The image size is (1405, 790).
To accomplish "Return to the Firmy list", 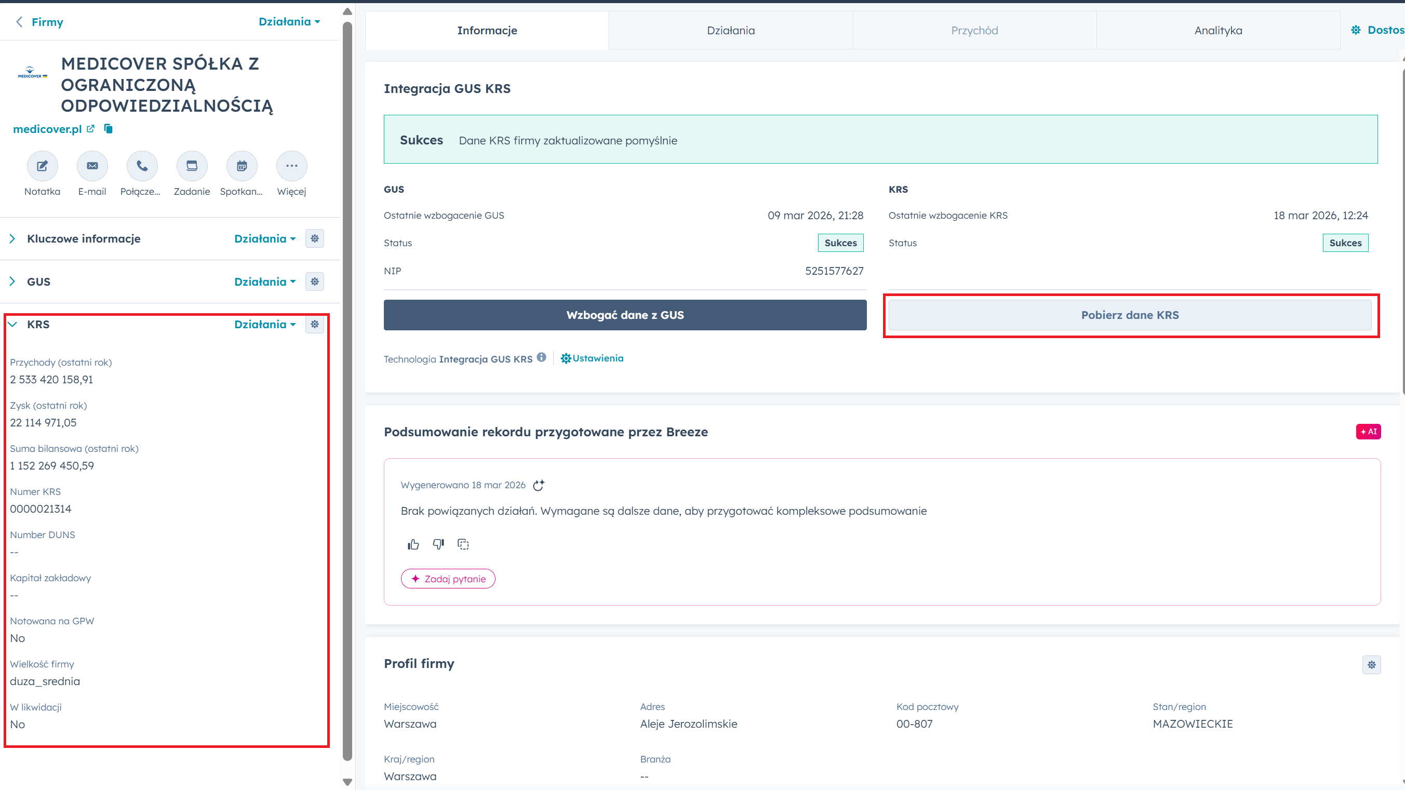I will coord(47,22).
